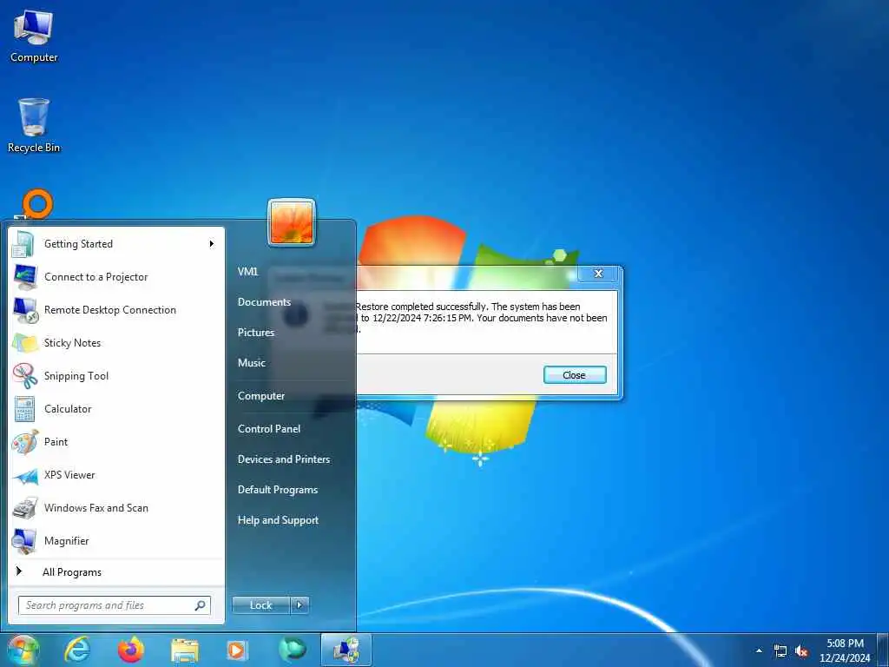Viewport: 889px width, 667px height.
Task: Open Control Panel
Action: [269, 429]
